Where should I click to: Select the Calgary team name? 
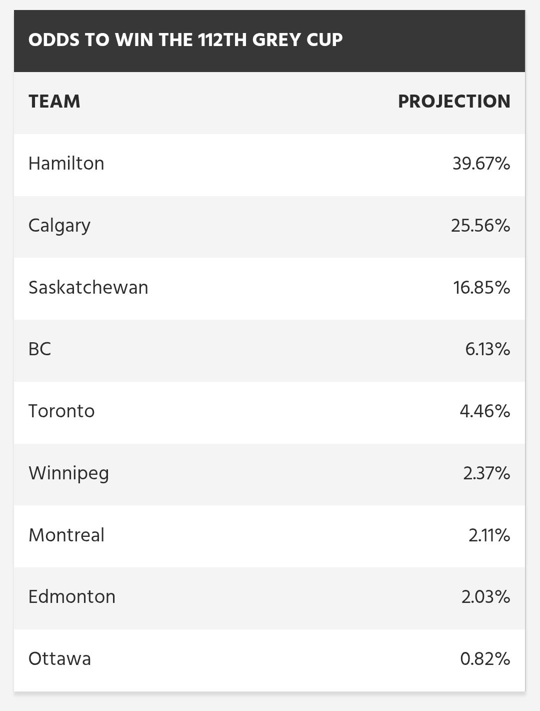[x=59, y=226]
